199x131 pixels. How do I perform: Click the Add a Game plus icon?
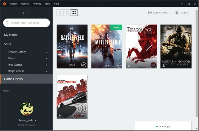pos(150,13)
